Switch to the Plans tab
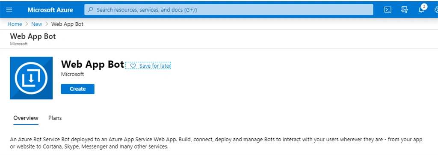The height and width of the screenshot is (155, 438). point(55,118)
